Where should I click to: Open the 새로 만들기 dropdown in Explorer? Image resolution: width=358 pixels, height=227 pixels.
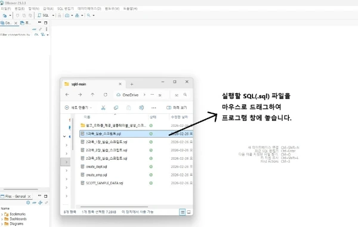(x=79, y=108)
